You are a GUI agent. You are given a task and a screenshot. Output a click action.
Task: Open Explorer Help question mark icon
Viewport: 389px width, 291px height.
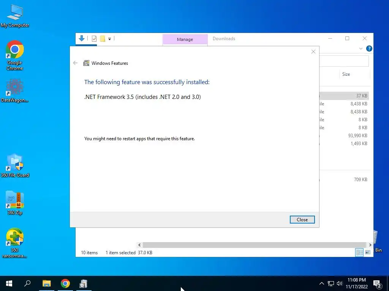(x=369, y=48)
